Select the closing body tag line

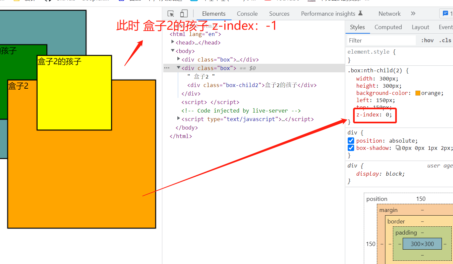point(186,128)
